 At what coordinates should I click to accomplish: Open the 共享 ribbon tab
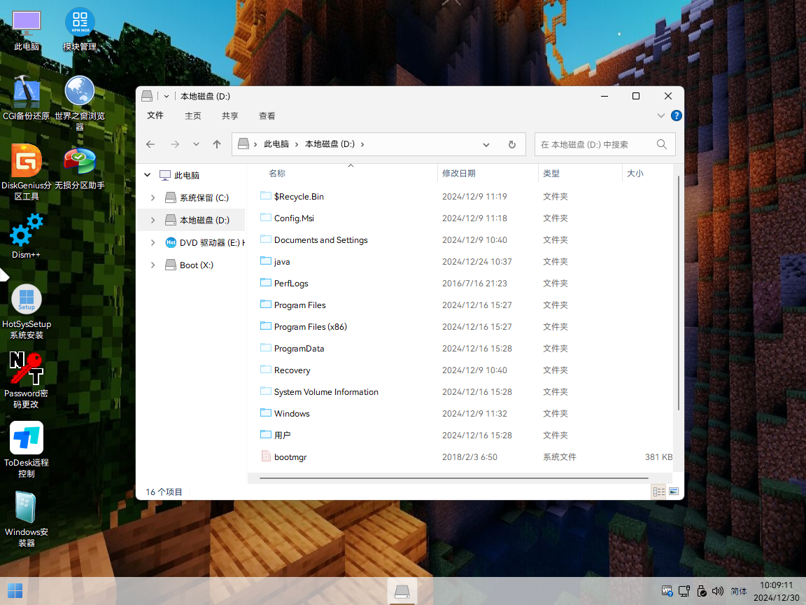pyautogui.click(x=229, y=116)
